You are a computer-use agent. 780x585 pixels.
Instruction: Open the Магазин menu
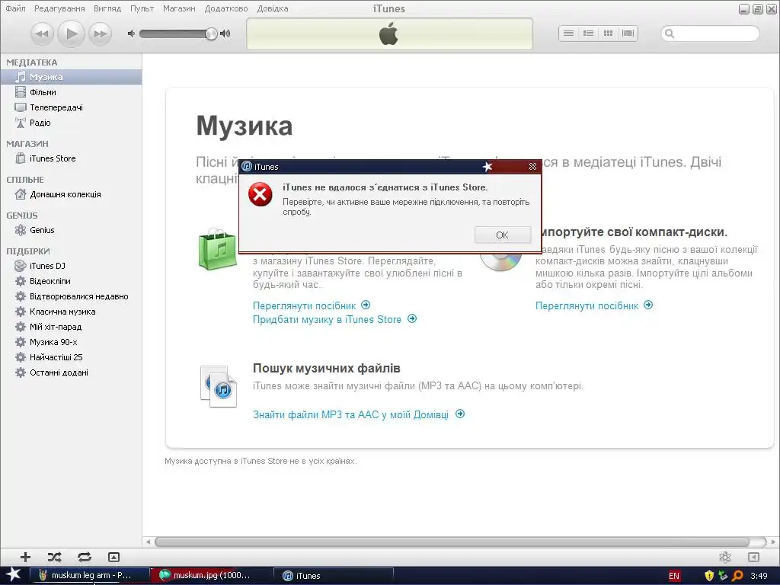pos(179,8)
